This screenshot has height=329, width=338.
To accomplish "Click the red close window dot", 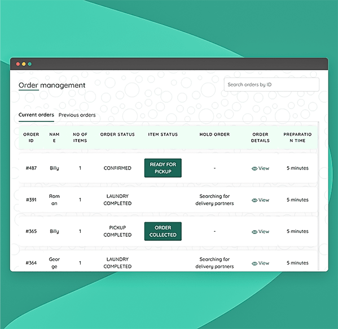I will [18, 64].
